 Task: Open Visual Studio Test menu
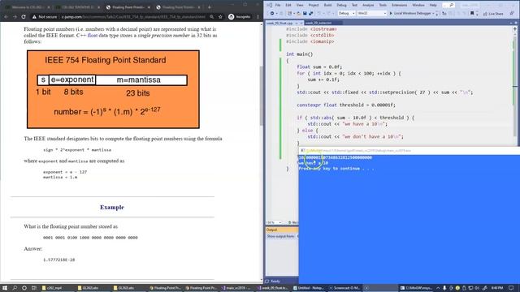(354, 5)
